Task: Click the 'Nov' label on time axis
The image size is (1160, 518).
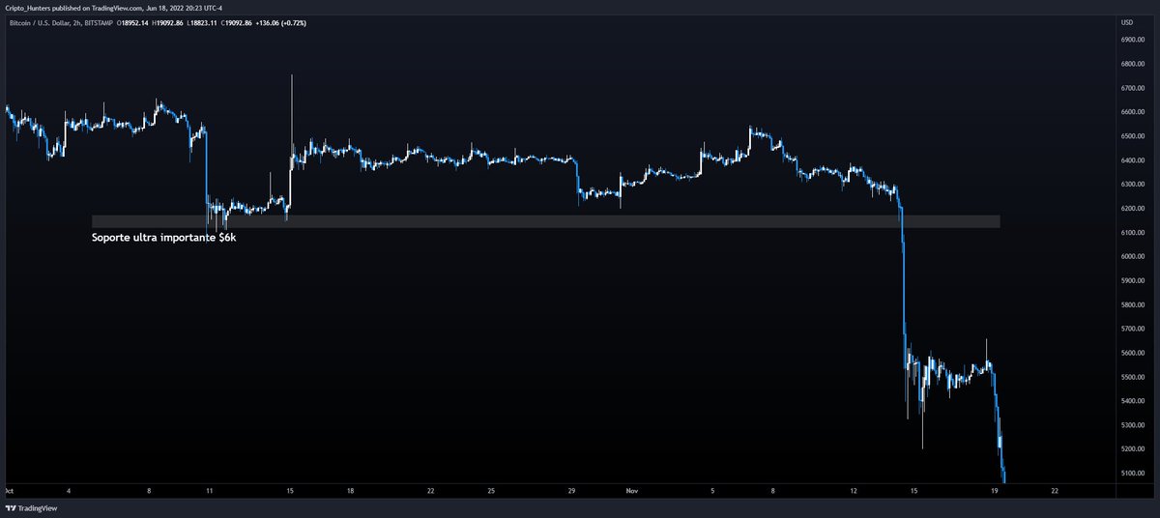Action: tap(631, 491)
